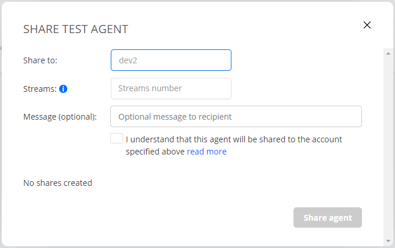Select the optional message input box
This screenshot has height=248, width=395.
click(x=236, y=116)
